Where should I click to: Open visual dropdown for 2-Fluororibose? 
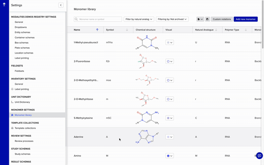click(169, 61)
